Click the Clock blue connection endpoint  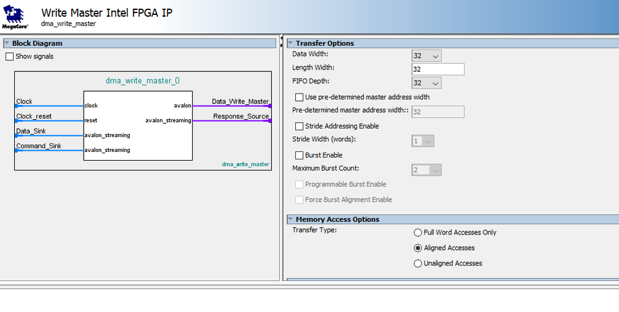(x=16, y=106)
